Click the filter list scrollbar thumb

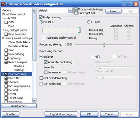pyautogui.click(x=34, y=36)
